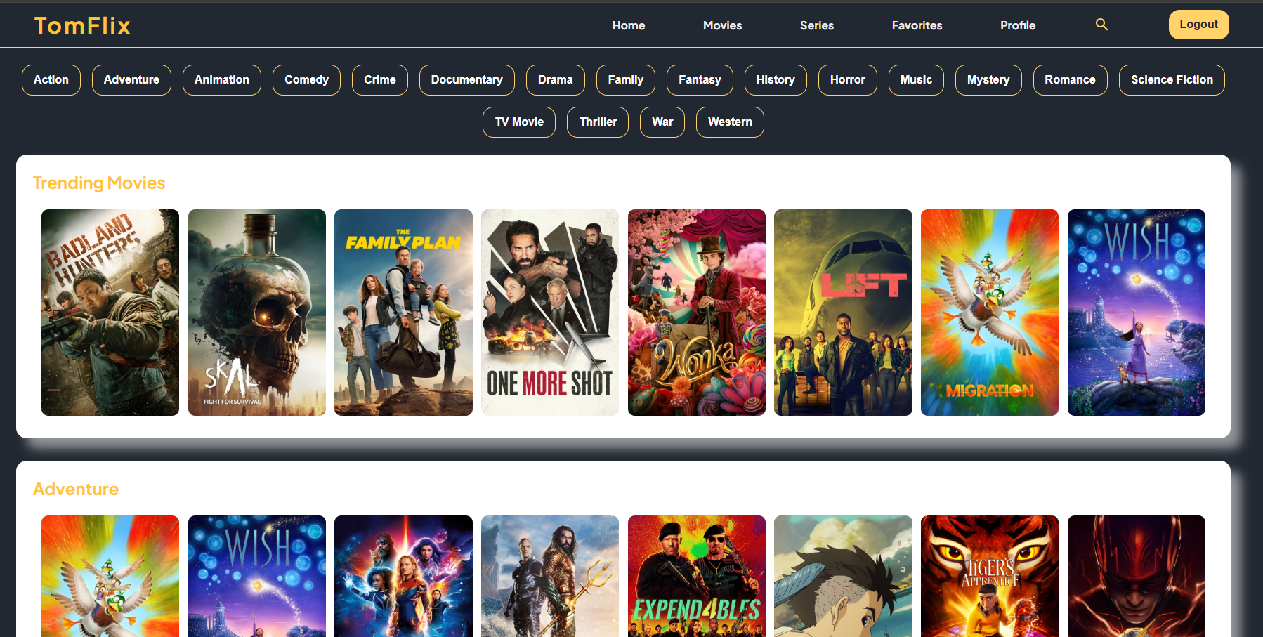Open the Skal Fight for Survival poster
Image resolution: width=1263 pixels, height=637 pixels.
tap(257, 313)
